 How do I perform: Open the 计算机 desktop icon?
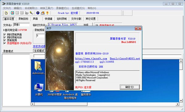click(39, 90)
